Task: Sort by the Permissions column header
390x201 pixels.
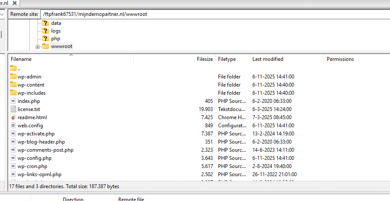Action: point(340,59)
